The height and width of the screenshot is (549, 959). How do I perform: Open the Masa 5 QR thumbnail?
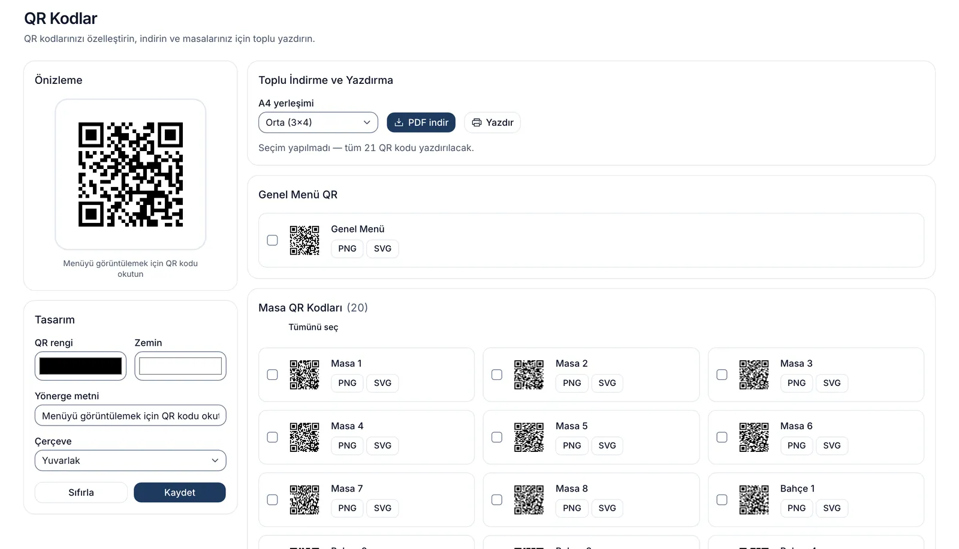[x=529, y=437]
